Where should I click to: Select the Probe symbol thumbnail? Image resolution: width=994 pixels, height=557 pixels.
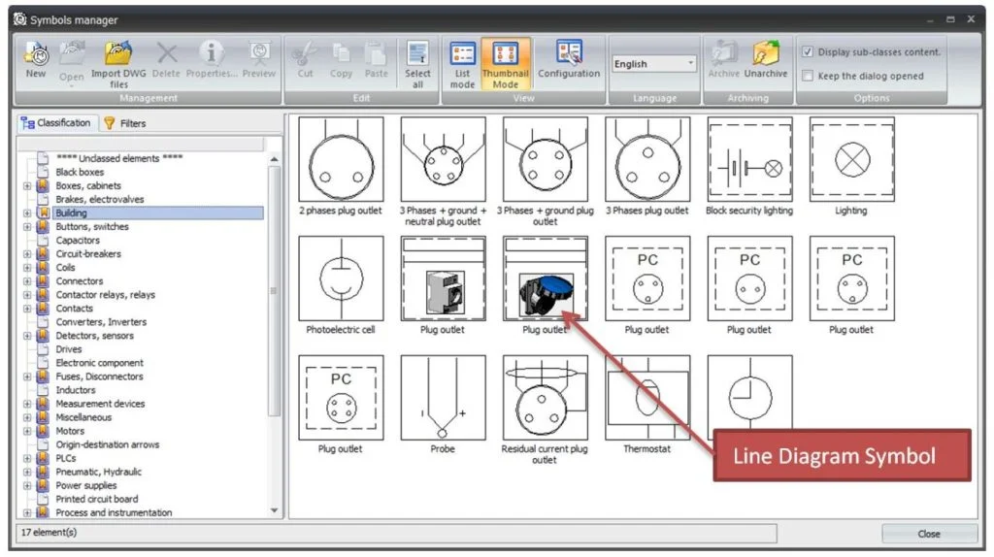tap(443, 398)
